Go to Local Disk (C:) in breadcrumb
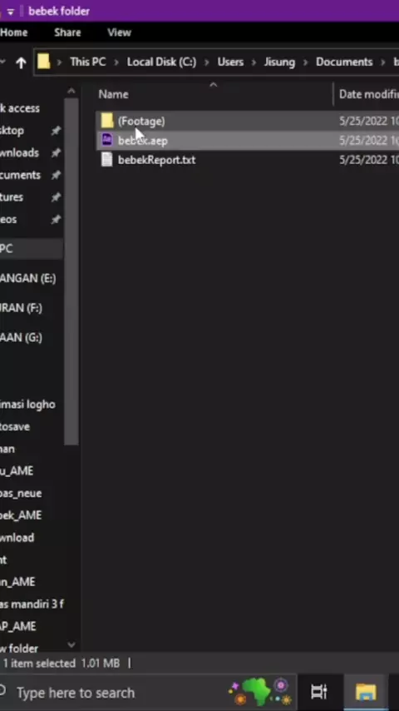The height and width of the screenshot is (711, 399). [x=161, y=62]
